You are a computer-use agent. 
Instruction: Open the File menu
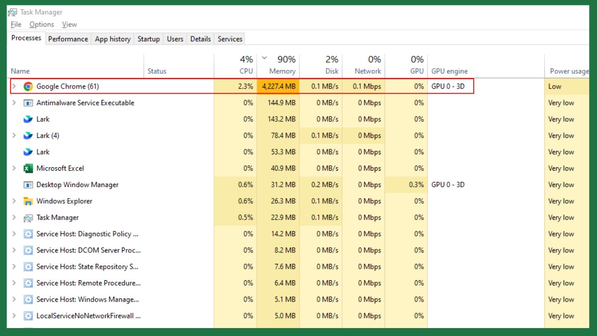(x=16, y=24)
